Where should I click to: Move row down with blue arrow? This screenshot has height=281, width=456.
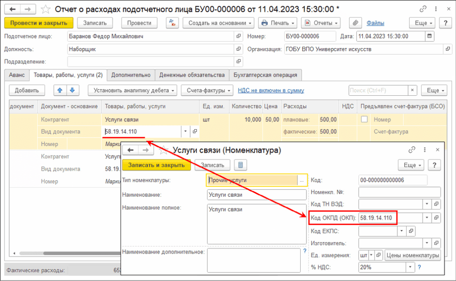71,90
